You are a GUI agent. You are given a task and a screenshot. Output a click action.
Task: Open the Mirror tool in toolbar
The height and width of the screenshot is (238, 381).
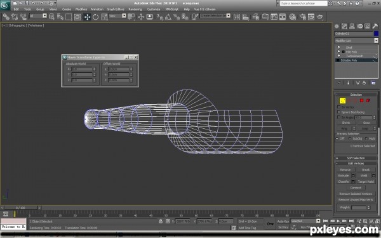pyautogui.click(x=237, y=17)
